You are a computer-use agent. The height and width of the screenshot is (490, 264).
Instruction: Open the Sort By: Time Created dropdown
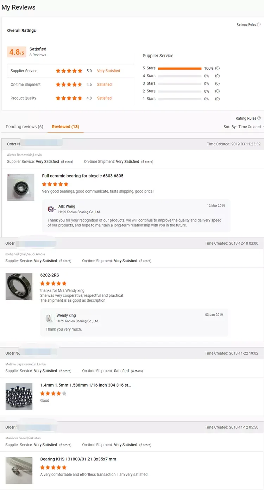[x=243, y=127]
